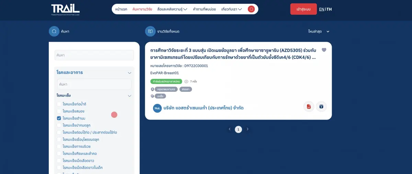The width and height of the screenshot is (412, 174).
Task: Go to next results page arrow
Action: pos(247,129)
